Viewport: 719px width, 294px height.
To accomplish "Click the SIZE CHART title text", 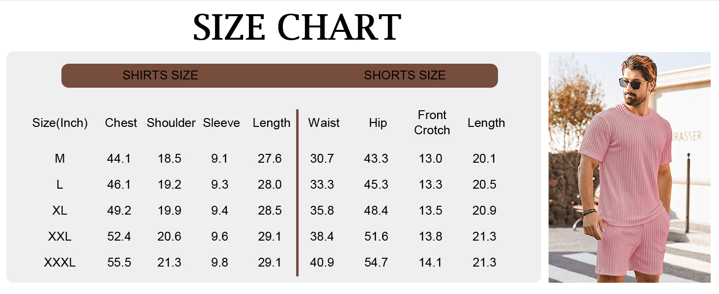I will [x=297, y=27].
